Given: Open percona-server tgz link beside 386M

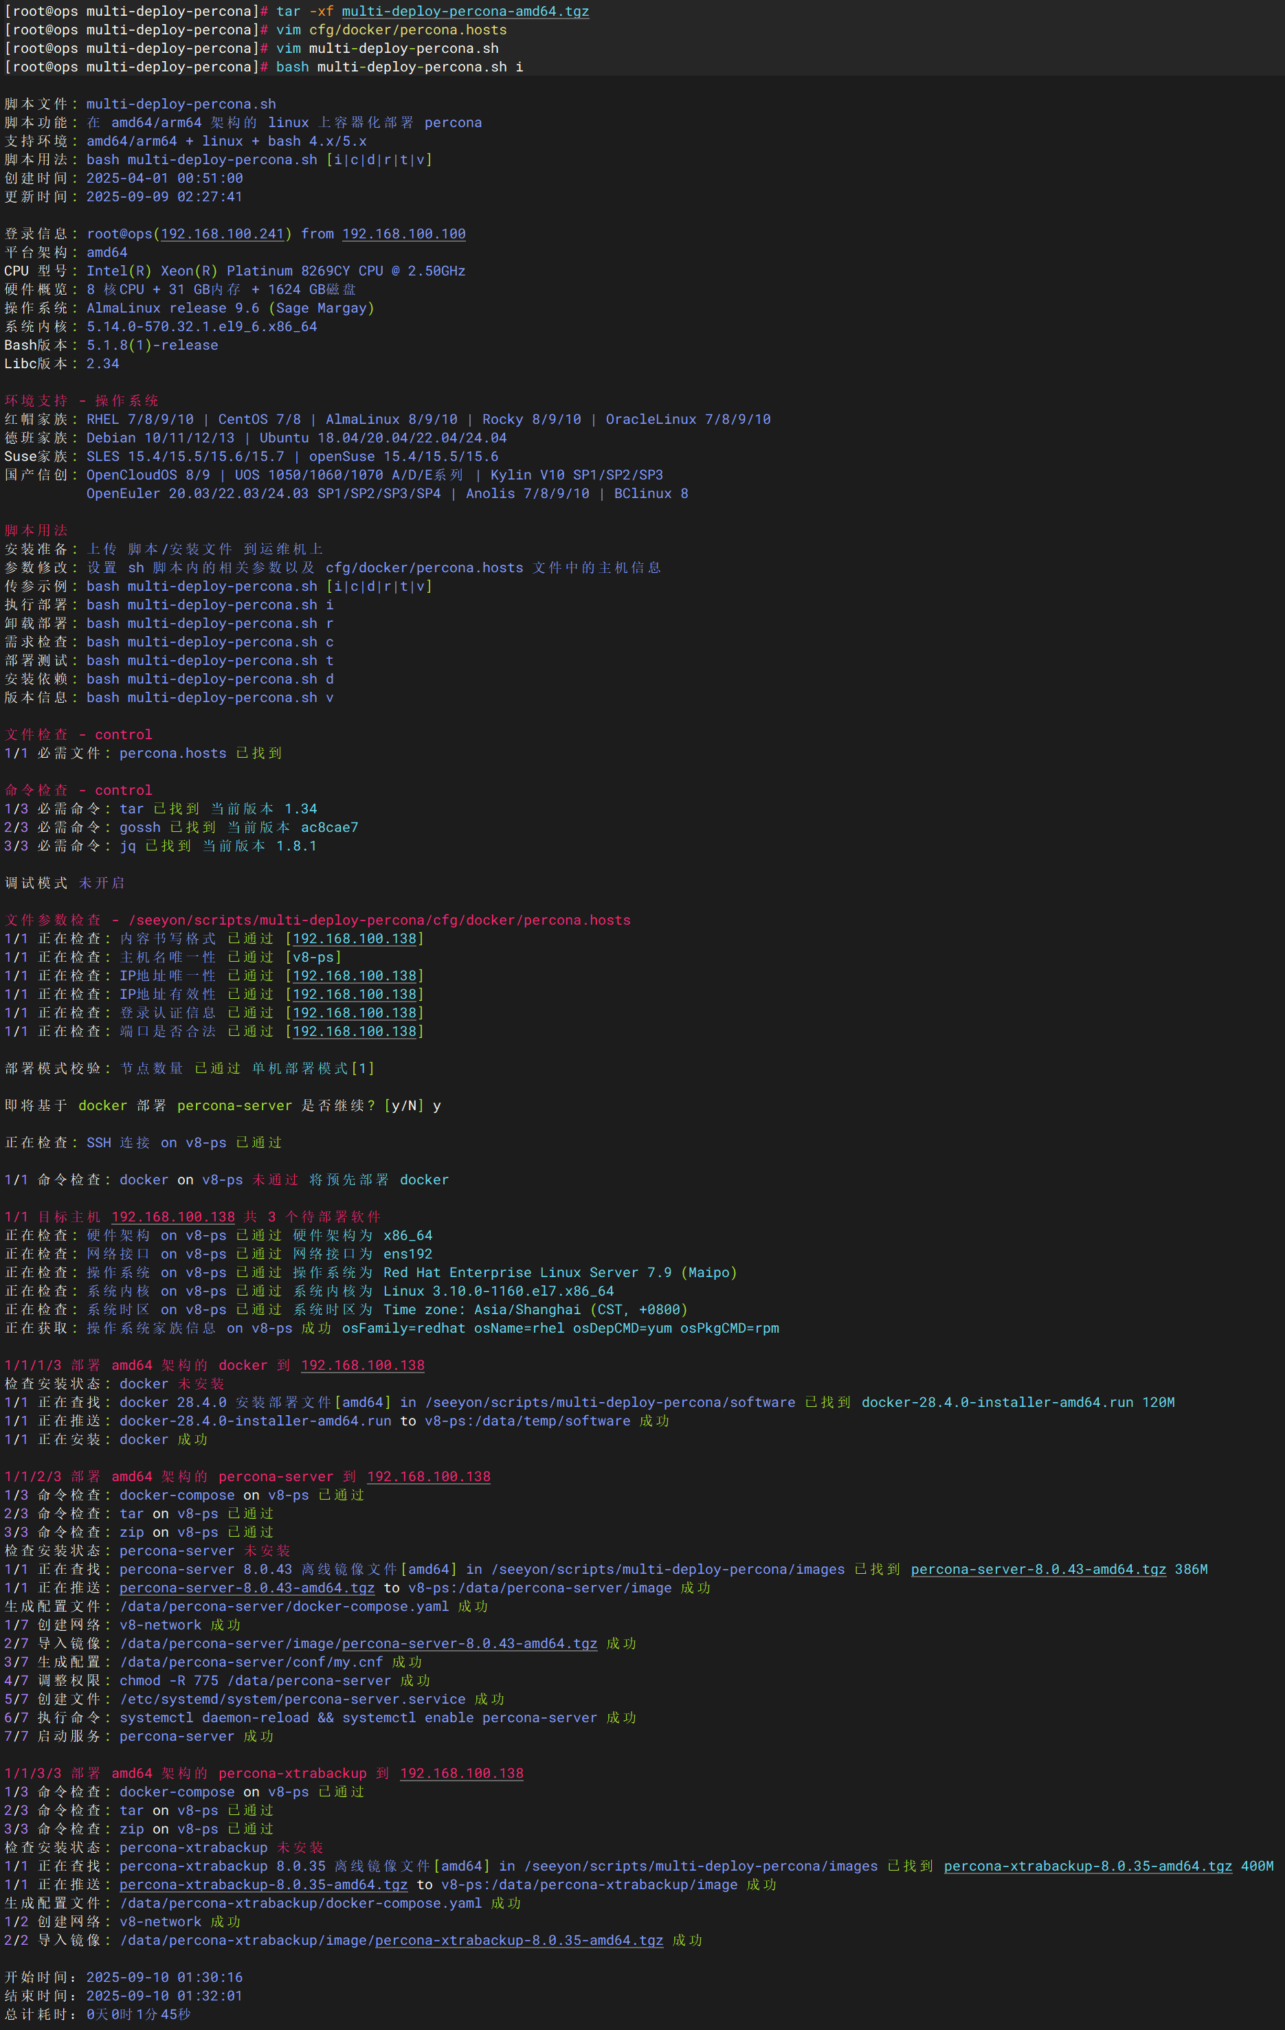Looking at the screenshot, I should [1038, 1570].
